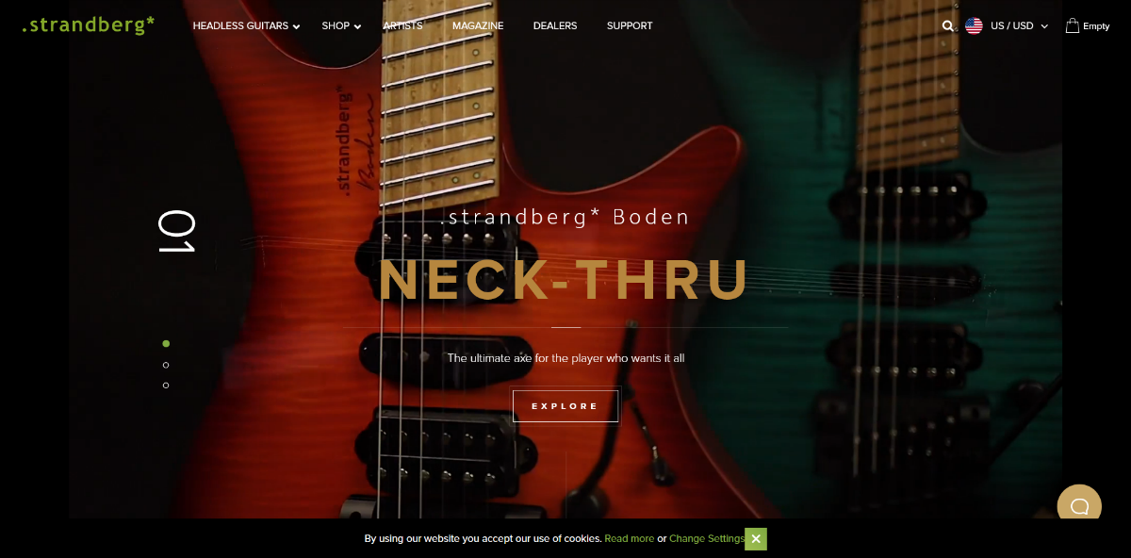
Task: Click the Explore button
Action: 565,406
